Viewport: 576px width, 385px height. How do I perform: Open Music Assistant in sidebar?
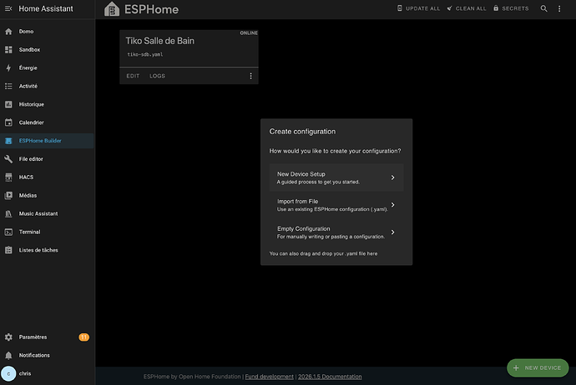(38, 213)
